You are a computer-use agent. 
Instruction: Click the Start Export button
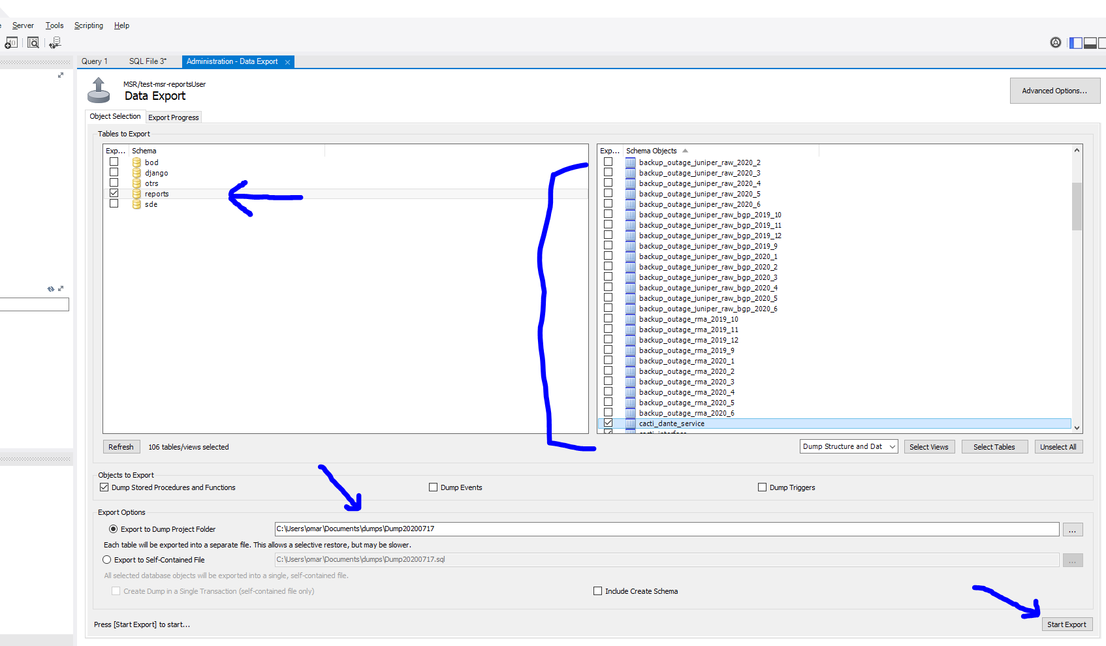[1066, 624]
